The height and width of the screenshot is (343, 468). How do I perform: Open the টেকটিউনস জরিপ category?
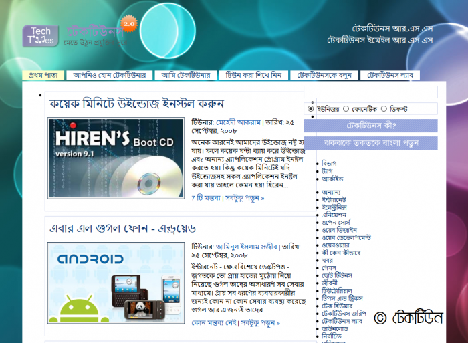tap(344, 314)
